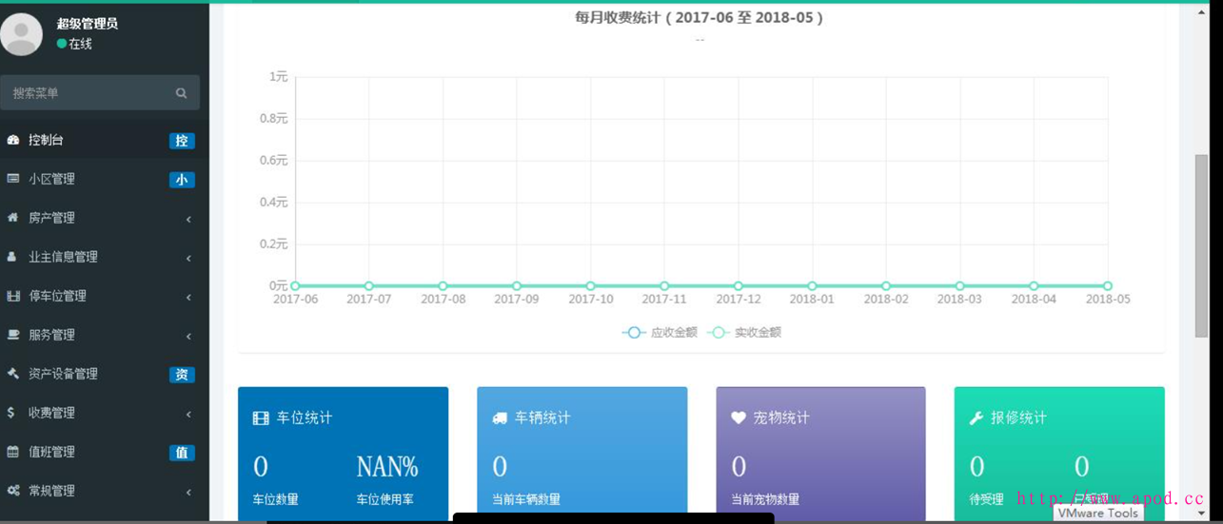This screenshot has height=524, width=1223.
Task: Click the chart title 每月收费统计
Action: pos(700,17)
